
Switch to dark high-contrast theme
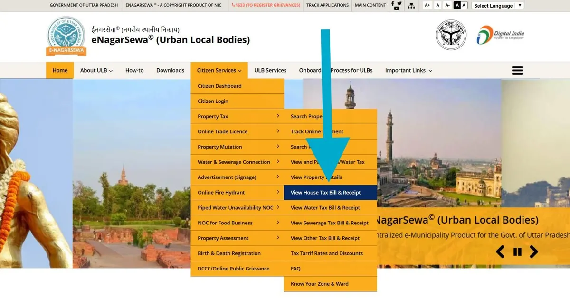(457, 5)
